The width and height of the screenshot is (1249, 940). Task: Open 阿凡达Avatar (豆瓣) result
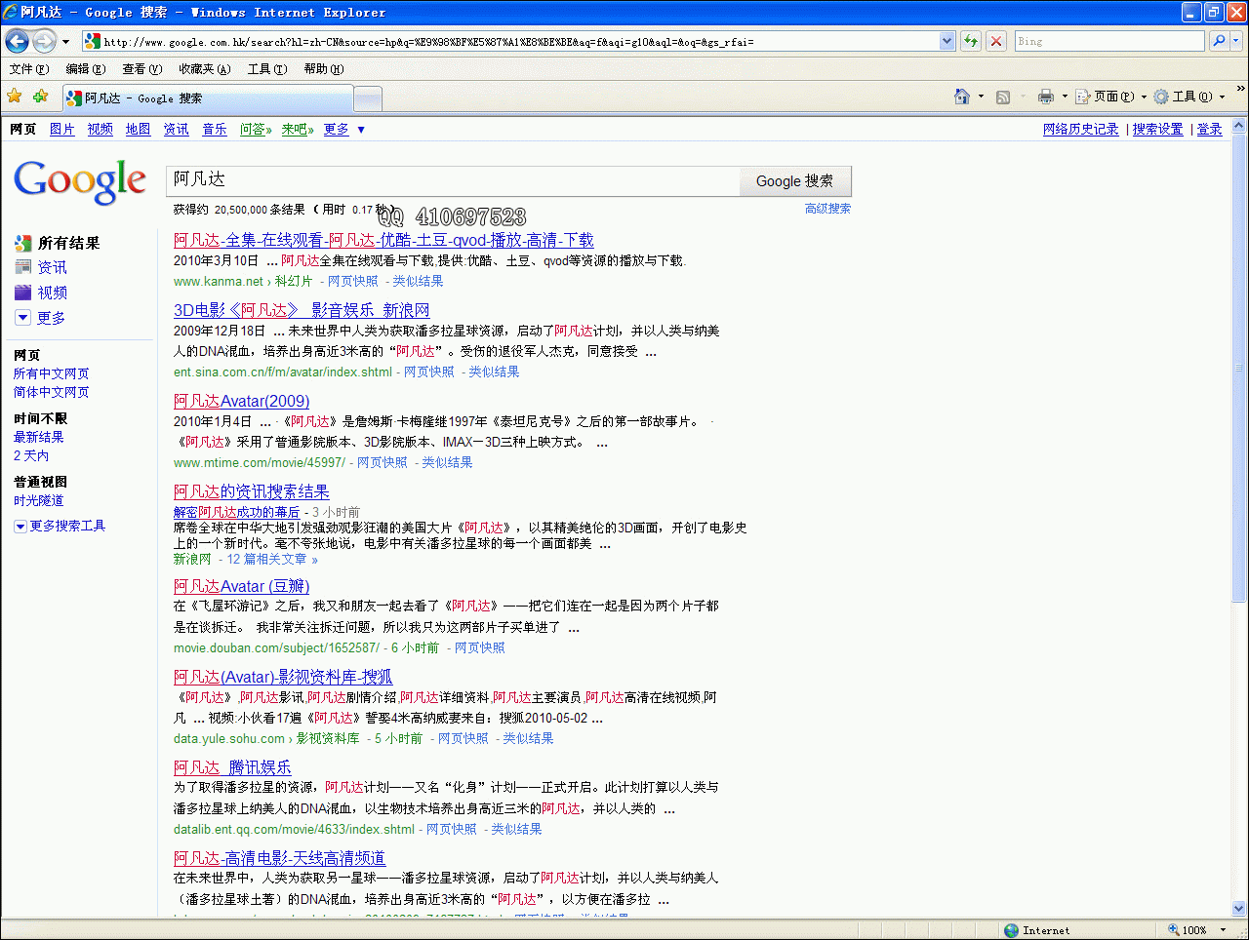pyautogui.click(x=242, y=586)
